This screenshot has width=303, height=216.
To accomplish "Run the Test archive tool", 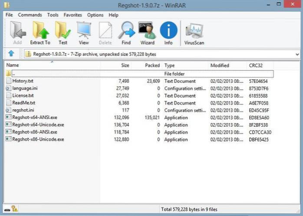I will 63,33.
